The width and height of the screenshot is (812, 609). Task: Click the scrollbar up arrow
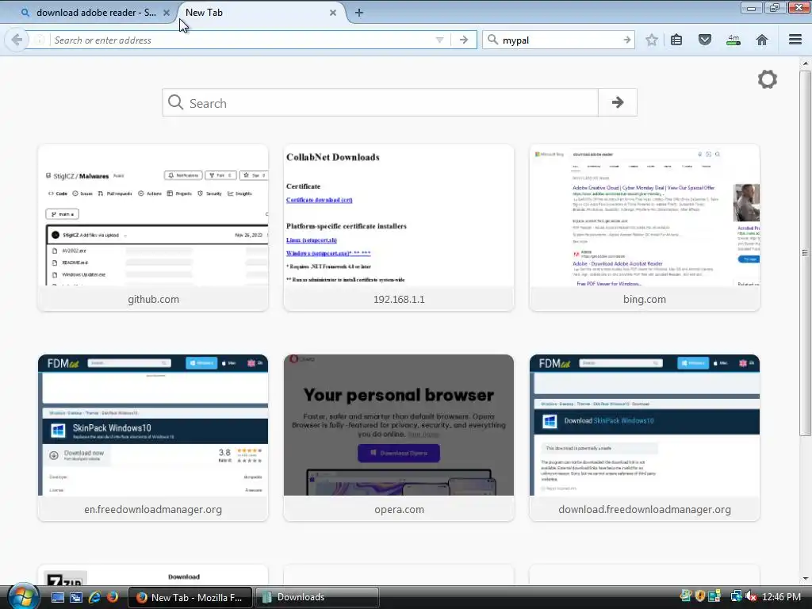[805, 63]
